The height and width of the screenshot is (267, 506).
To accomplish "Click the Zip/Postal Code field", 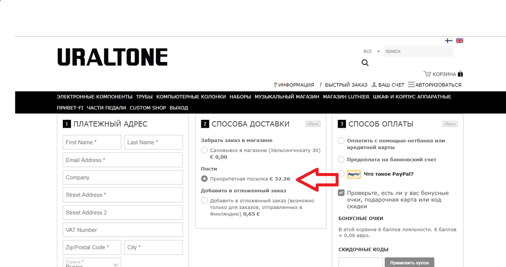I will tap(92, 247).
